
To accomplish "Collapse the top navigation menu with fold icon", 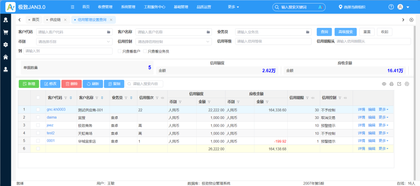I will (72, 7).
